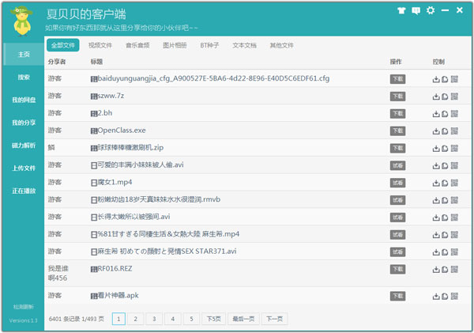Click the file name OpenClass.exe
The height and width of the screenshot is (333, 474).
[x=122, y=131]
